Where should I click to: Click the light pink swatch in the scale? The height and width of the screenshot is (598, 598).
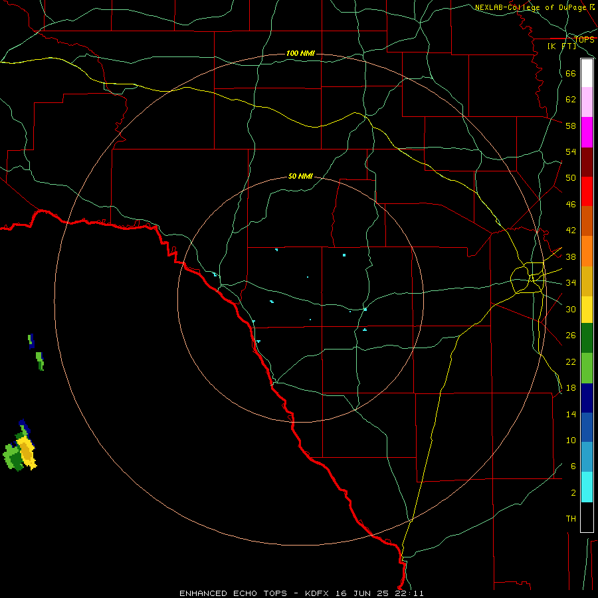(587, 102)
